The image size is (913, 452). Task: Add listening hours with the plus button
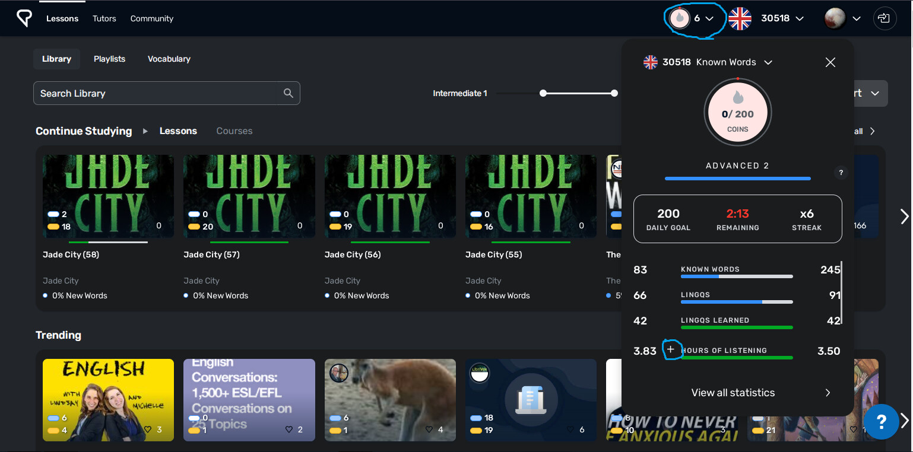pyautogui.click(x=671, y=349)
